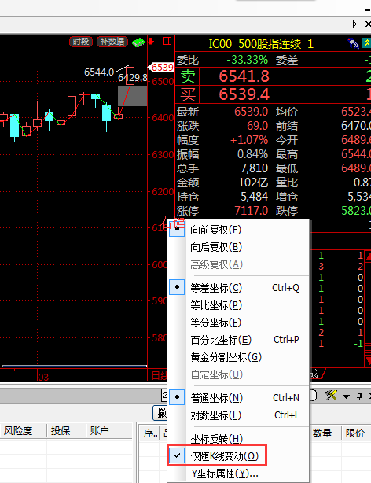The width and height of the screenshot is (371, 483).
Task: Click the 卖 price 6541.8
Action: (244, 76)
